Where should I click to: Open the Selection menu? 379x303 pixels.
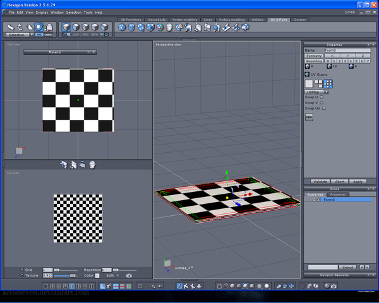click(x=74, y=13)
